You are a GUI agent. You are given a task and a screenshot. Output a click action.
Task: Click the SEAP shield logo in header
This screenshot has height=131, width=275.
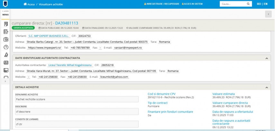pos(5,4)
